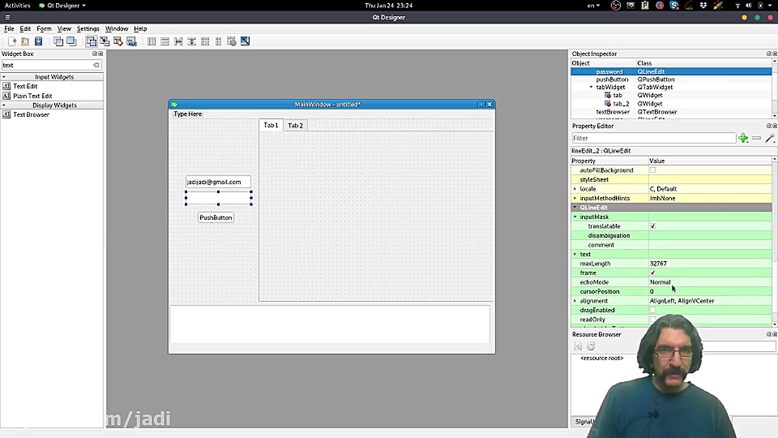Reload resources in the Resource Browser
Screen dimensions: 778x438
[591, 347]
